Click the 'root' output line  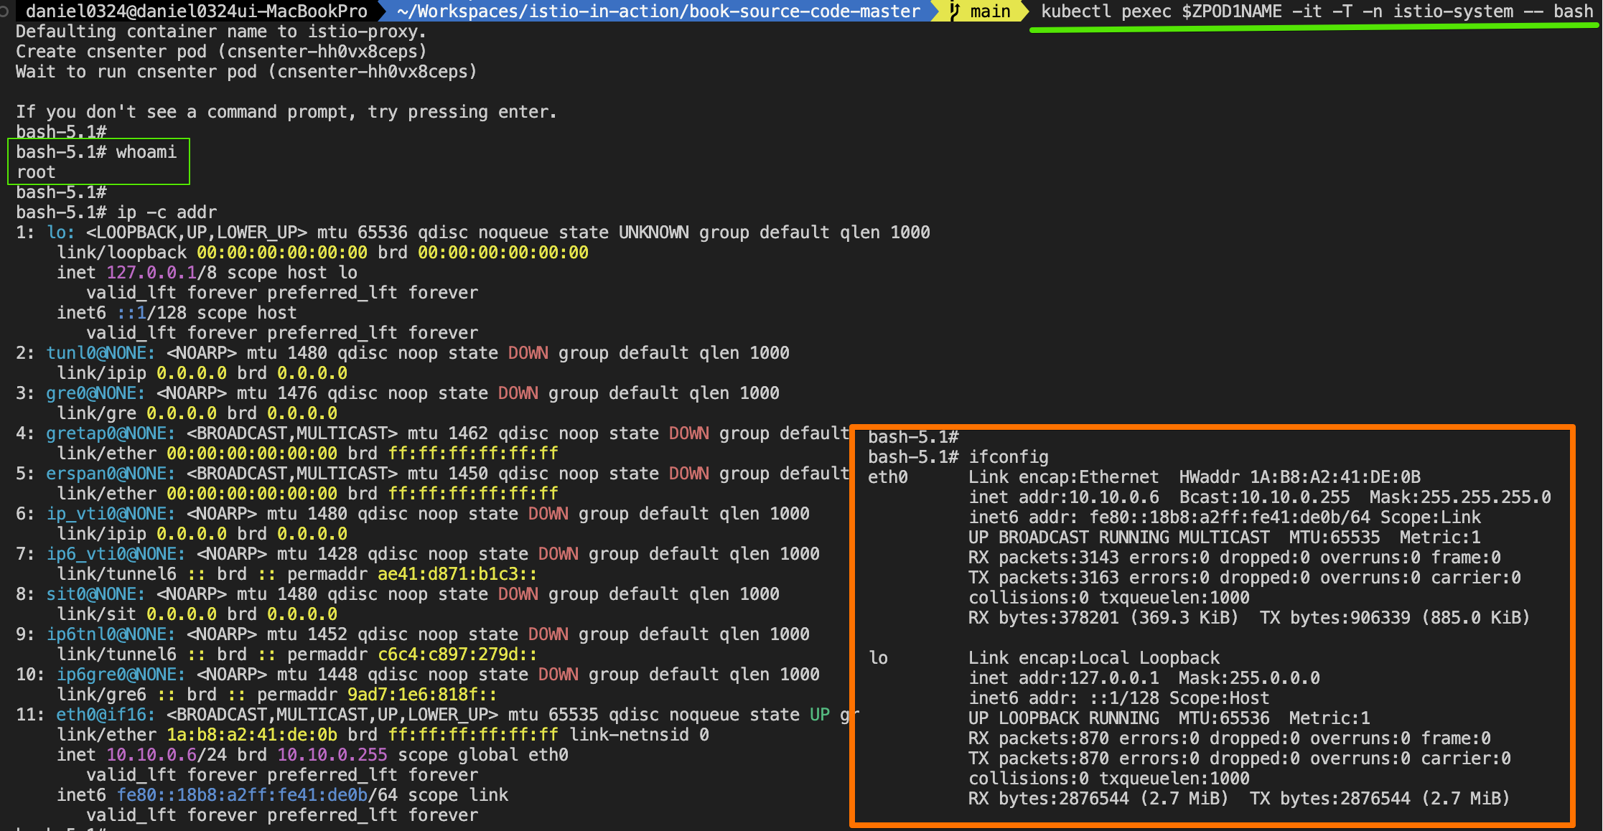pyautogui.click(x=36, y=172)
